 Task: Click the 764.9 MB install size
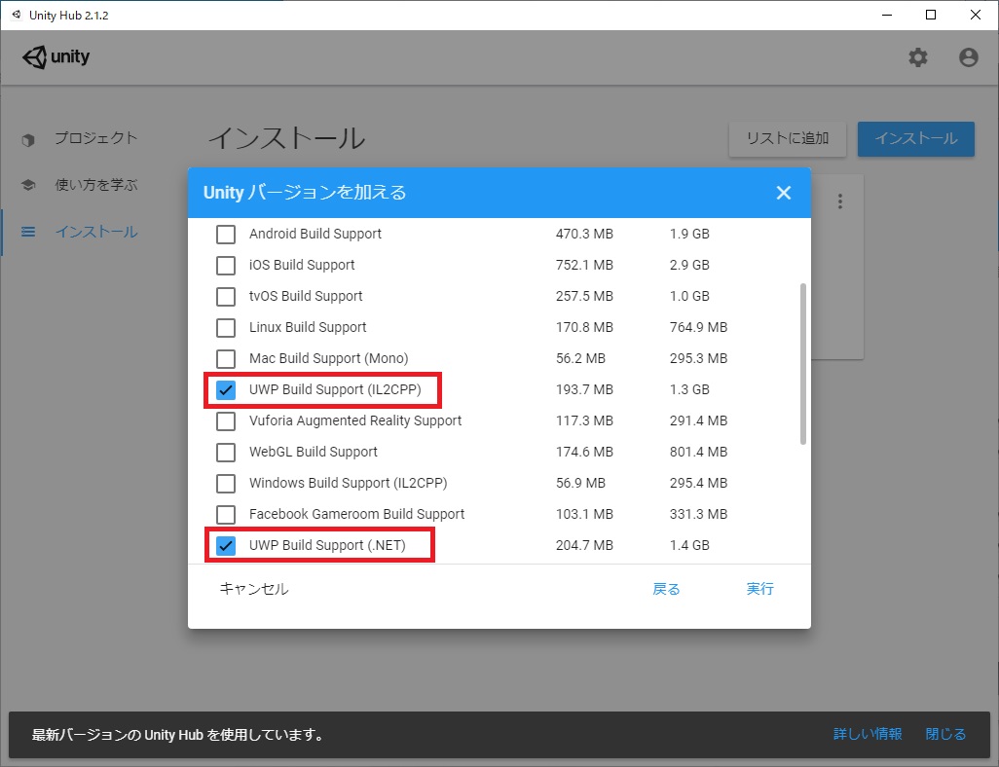pos(698,327)
